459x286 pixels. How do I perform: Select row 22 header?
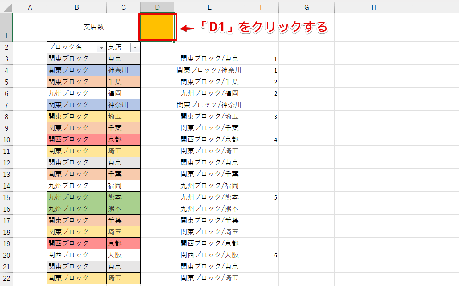point(6,279)
